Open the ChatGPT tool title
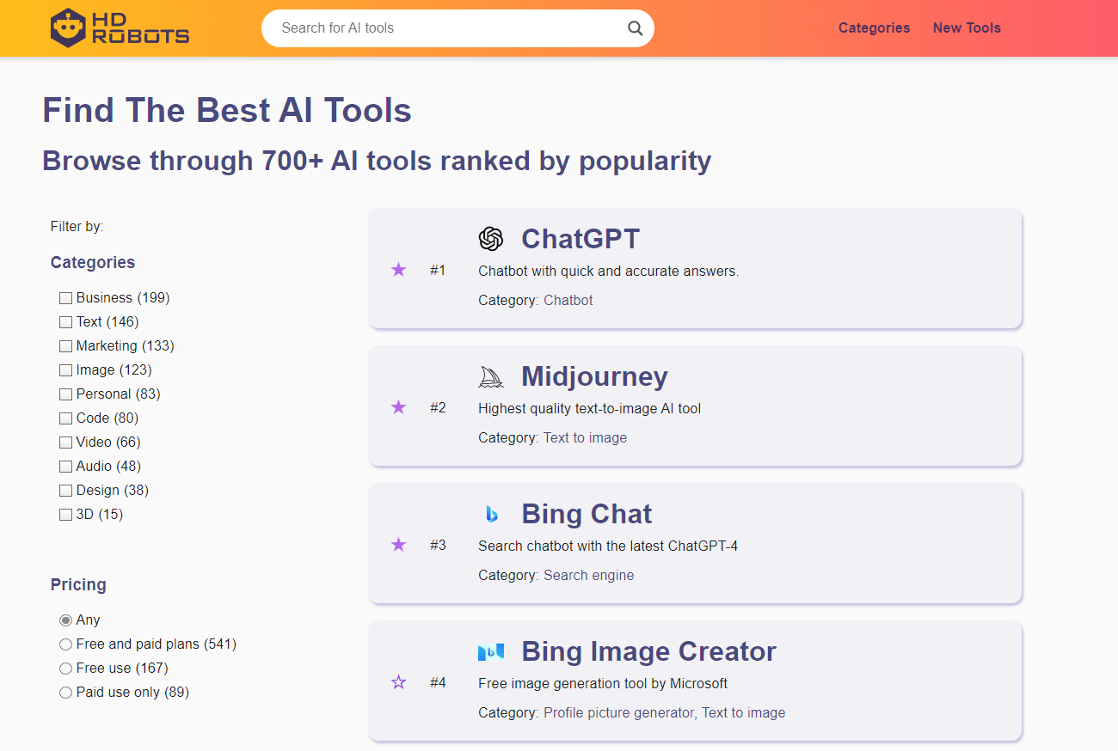Image resolution: width=1118 pixels, height=751 pixels. tap(580, 239)
